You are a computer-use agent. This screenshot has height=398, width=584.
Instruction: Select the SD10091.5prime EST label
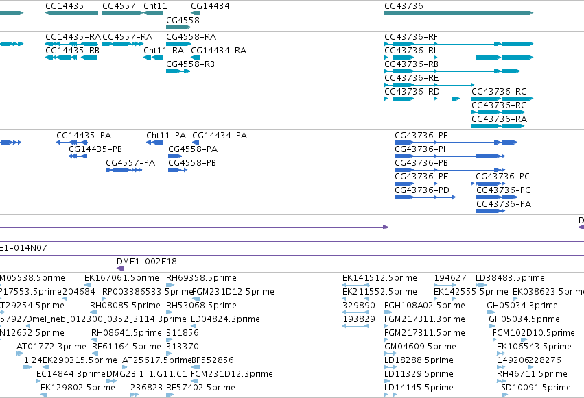(536, 388)
